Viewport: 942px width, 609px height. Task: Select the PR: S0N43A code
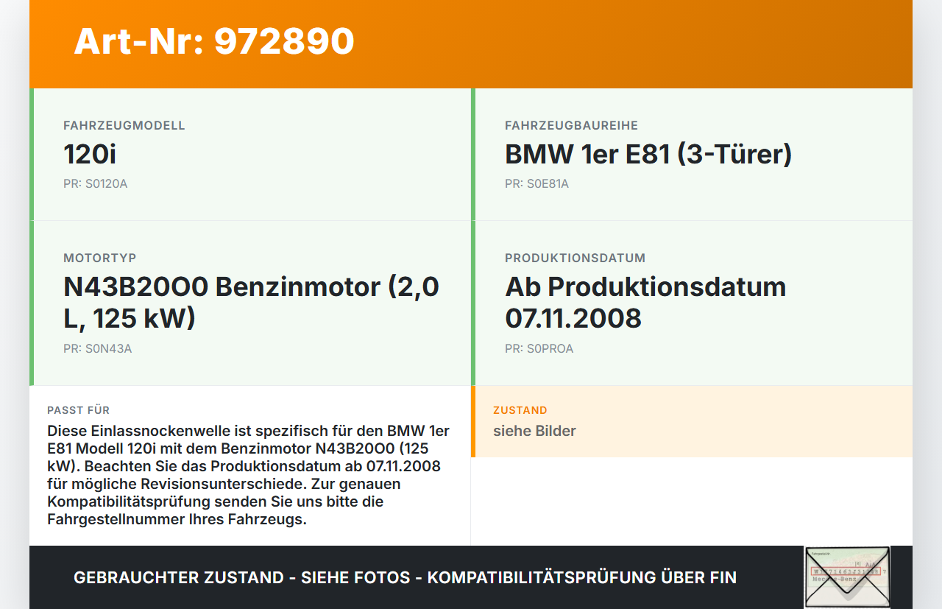click(x=97, y=348)
